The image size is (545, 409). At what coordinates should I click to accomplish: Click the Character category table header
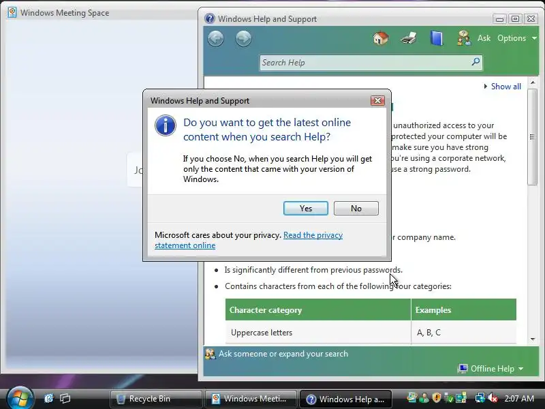[318, 309]
